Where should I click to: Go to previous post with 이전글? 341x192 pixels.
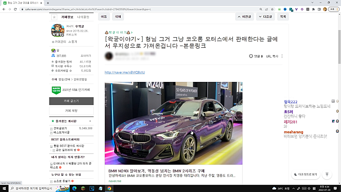pos(244,17)
